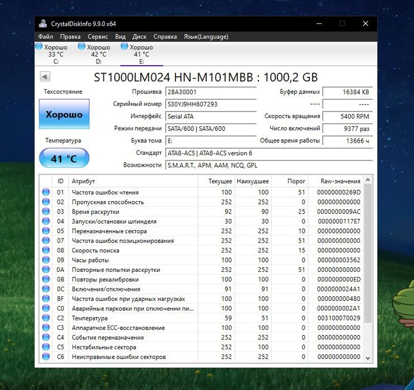This screenshot has width=414, height=390.
Task: Select raw value 003100070029 in Температура row
Action: point(339,318)
